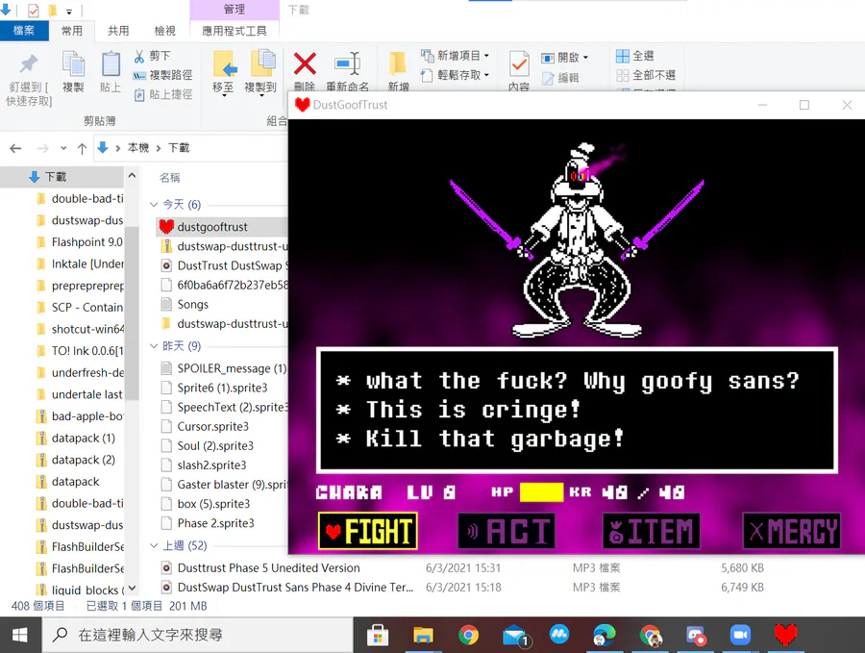This screenshot has height=653, width=865.
Task: Select Dusttrust Phase 5 Unedited Version
Action: tap(268, 567)
